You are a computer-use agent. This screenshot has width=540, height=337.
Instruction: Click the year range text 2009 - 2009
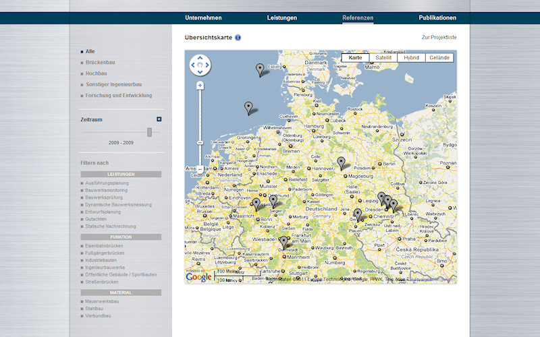click(121, 143)
